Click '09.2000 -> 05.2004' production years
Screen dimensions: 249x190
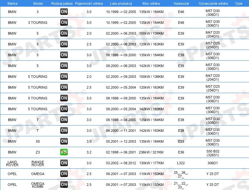(x=121, y=109)
